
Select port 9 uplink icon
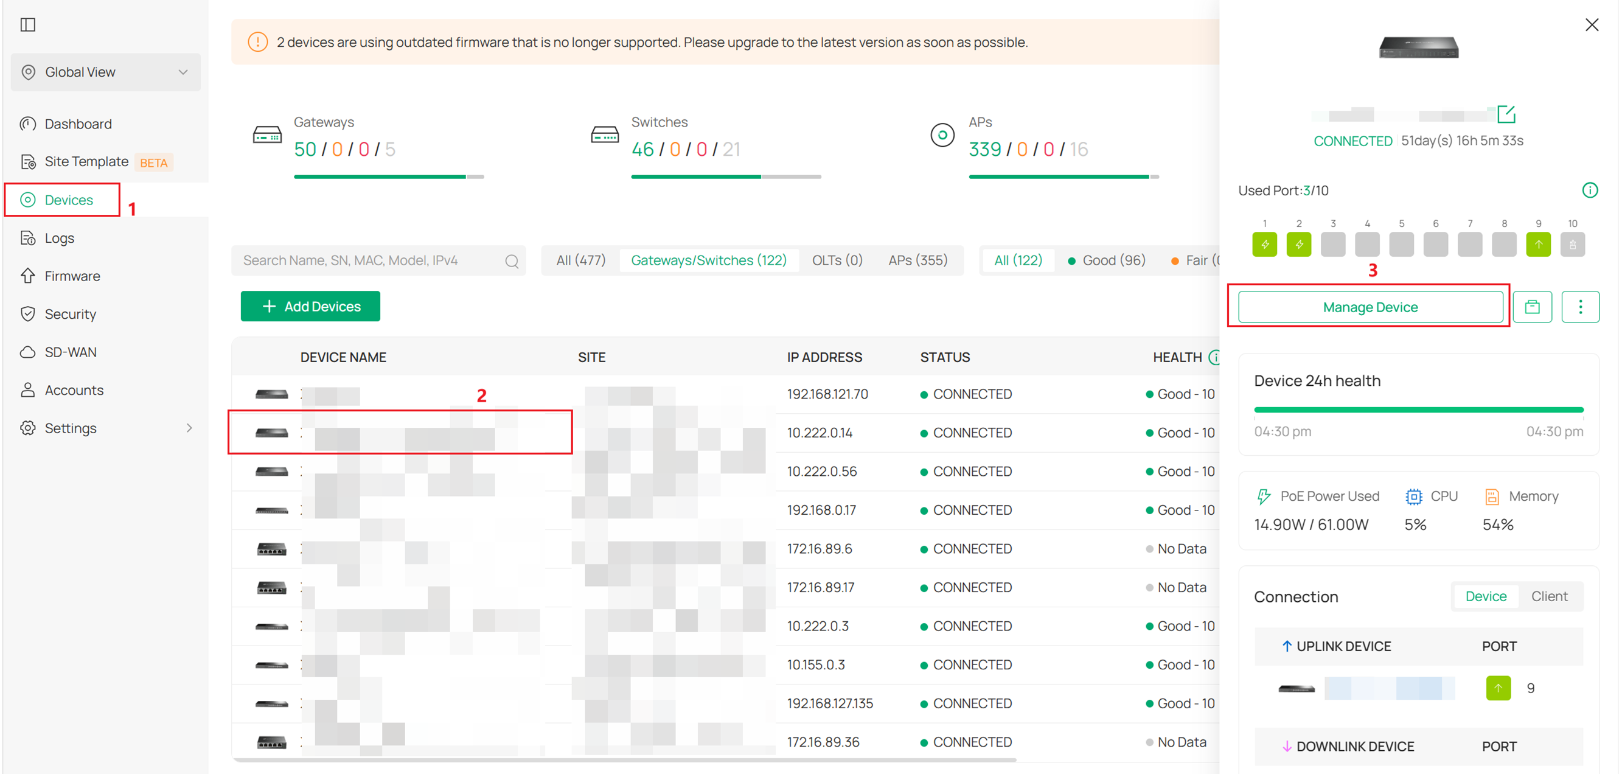(1537, 245)
